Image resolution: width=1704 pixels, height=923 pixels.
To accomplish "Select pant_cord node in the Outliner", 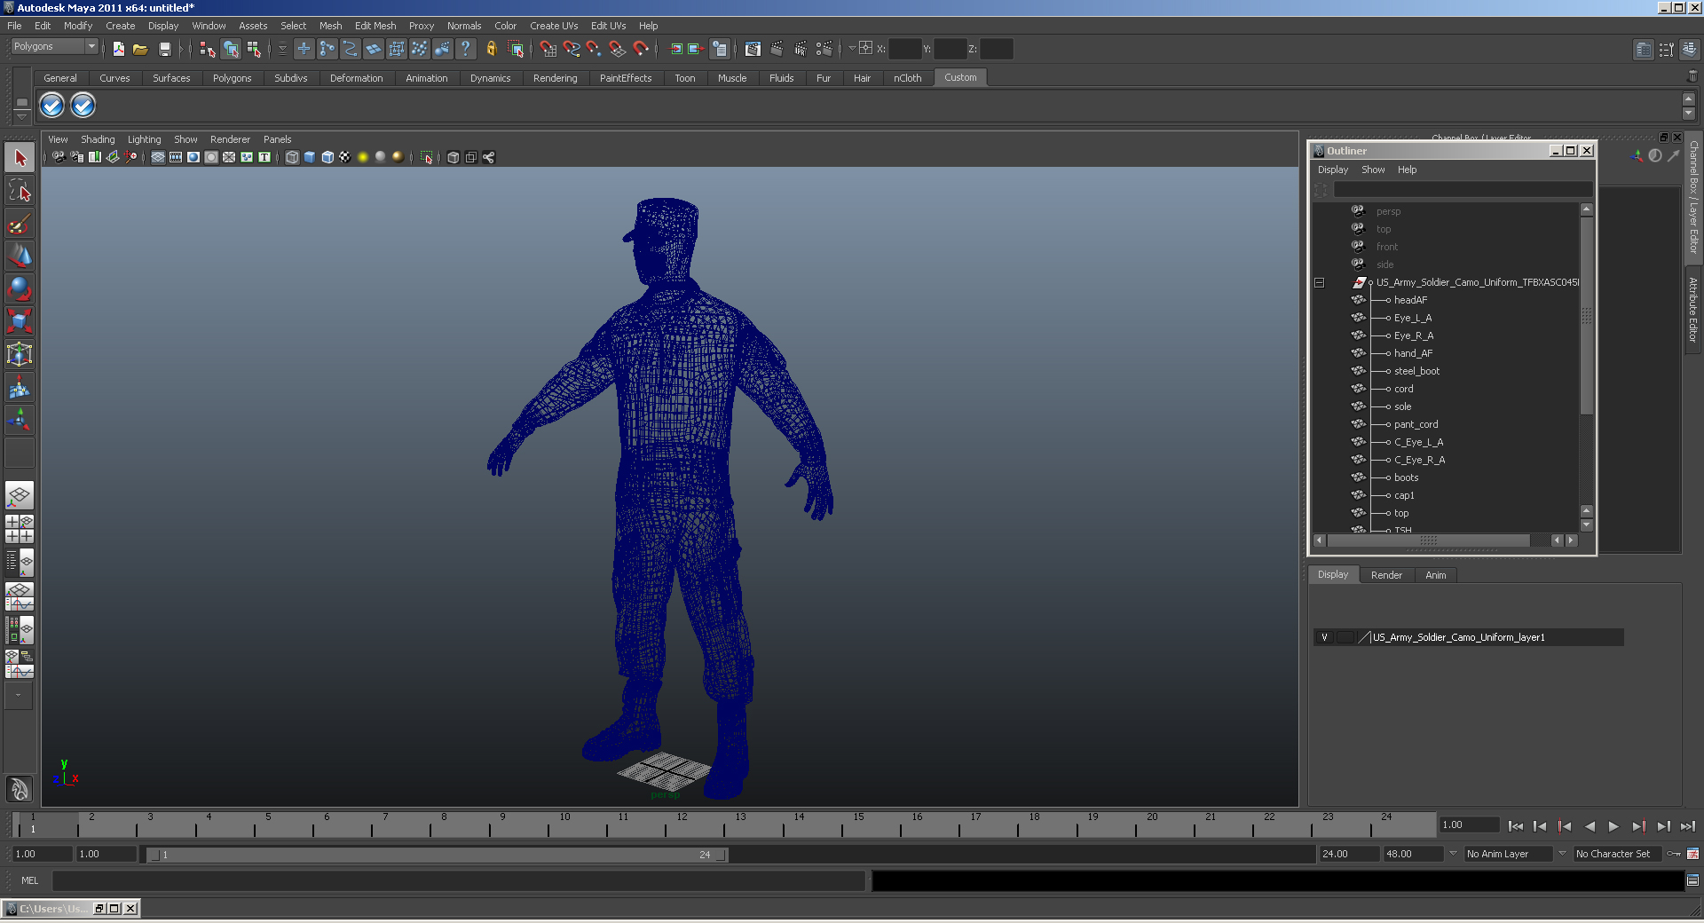I will tap(1416, 424).
